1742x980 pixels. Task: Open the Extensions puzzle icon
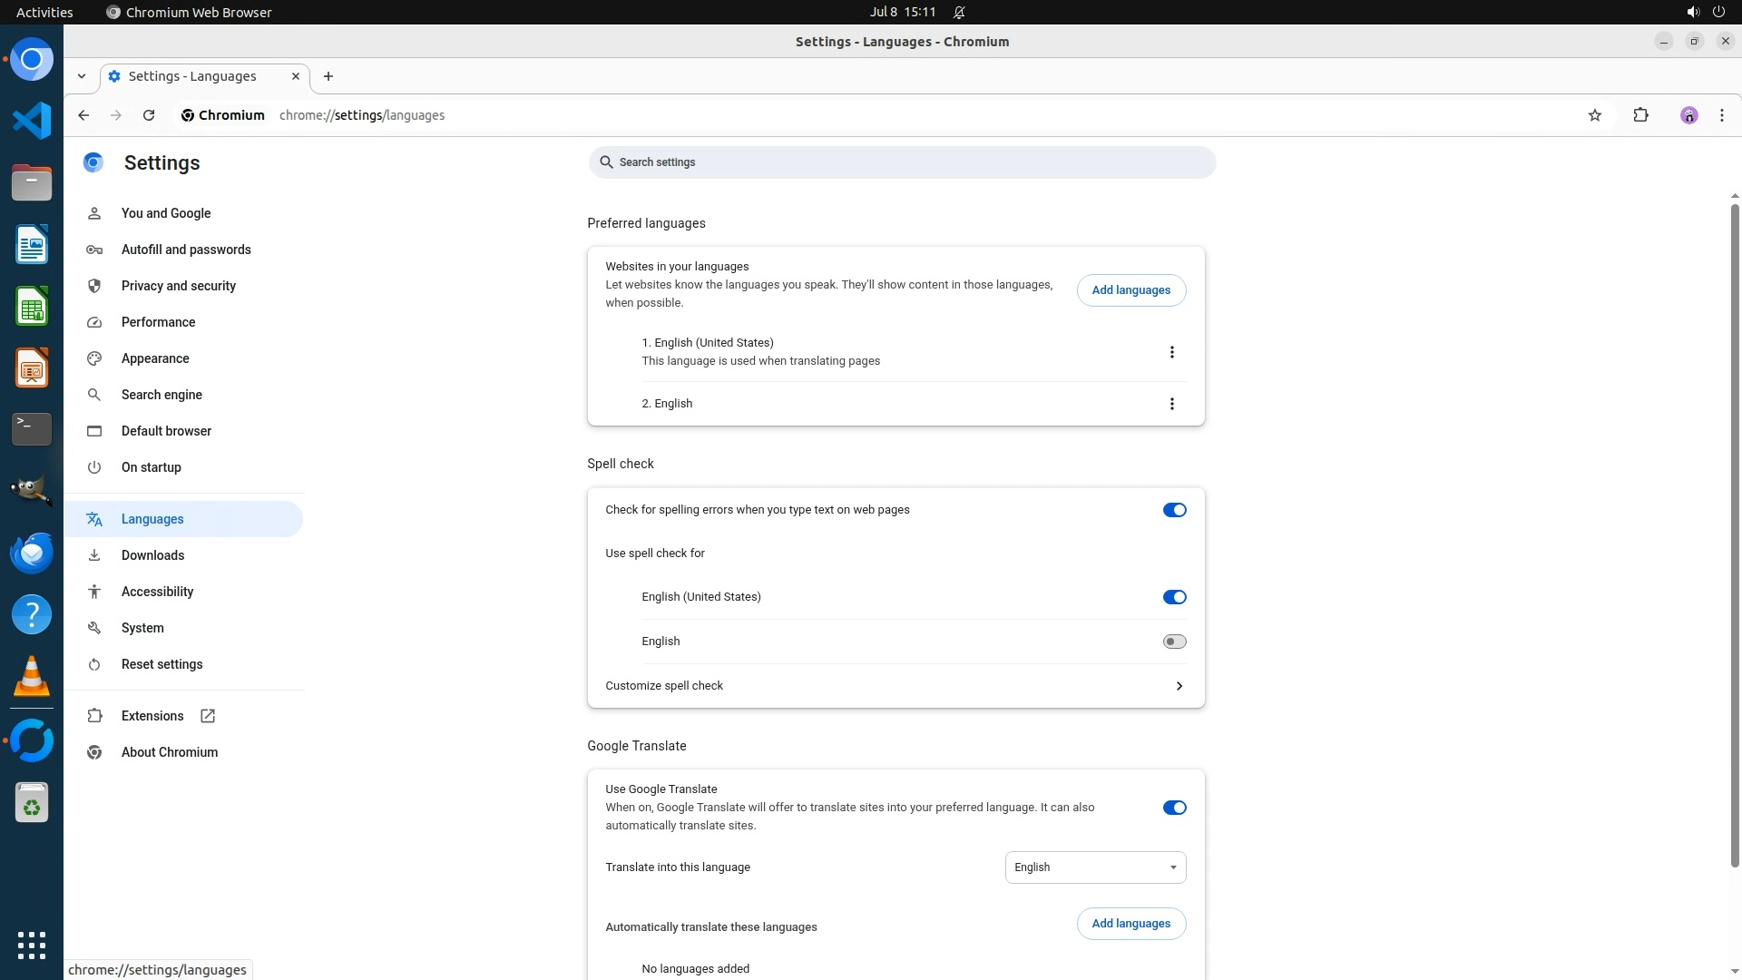click(1640, 115)
